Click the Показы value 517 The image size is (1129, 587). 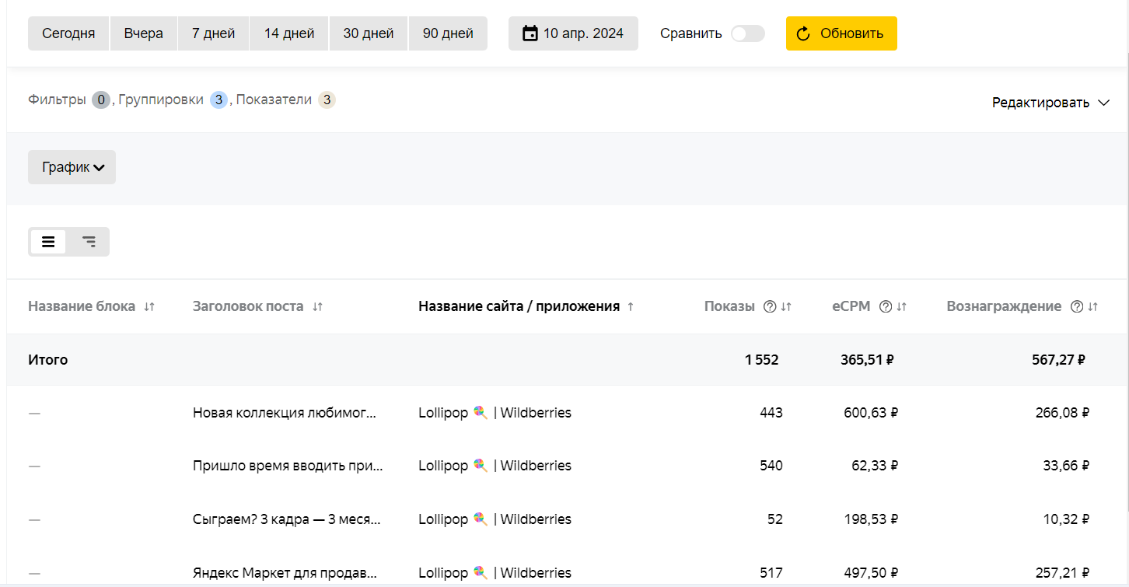(771, 573)
